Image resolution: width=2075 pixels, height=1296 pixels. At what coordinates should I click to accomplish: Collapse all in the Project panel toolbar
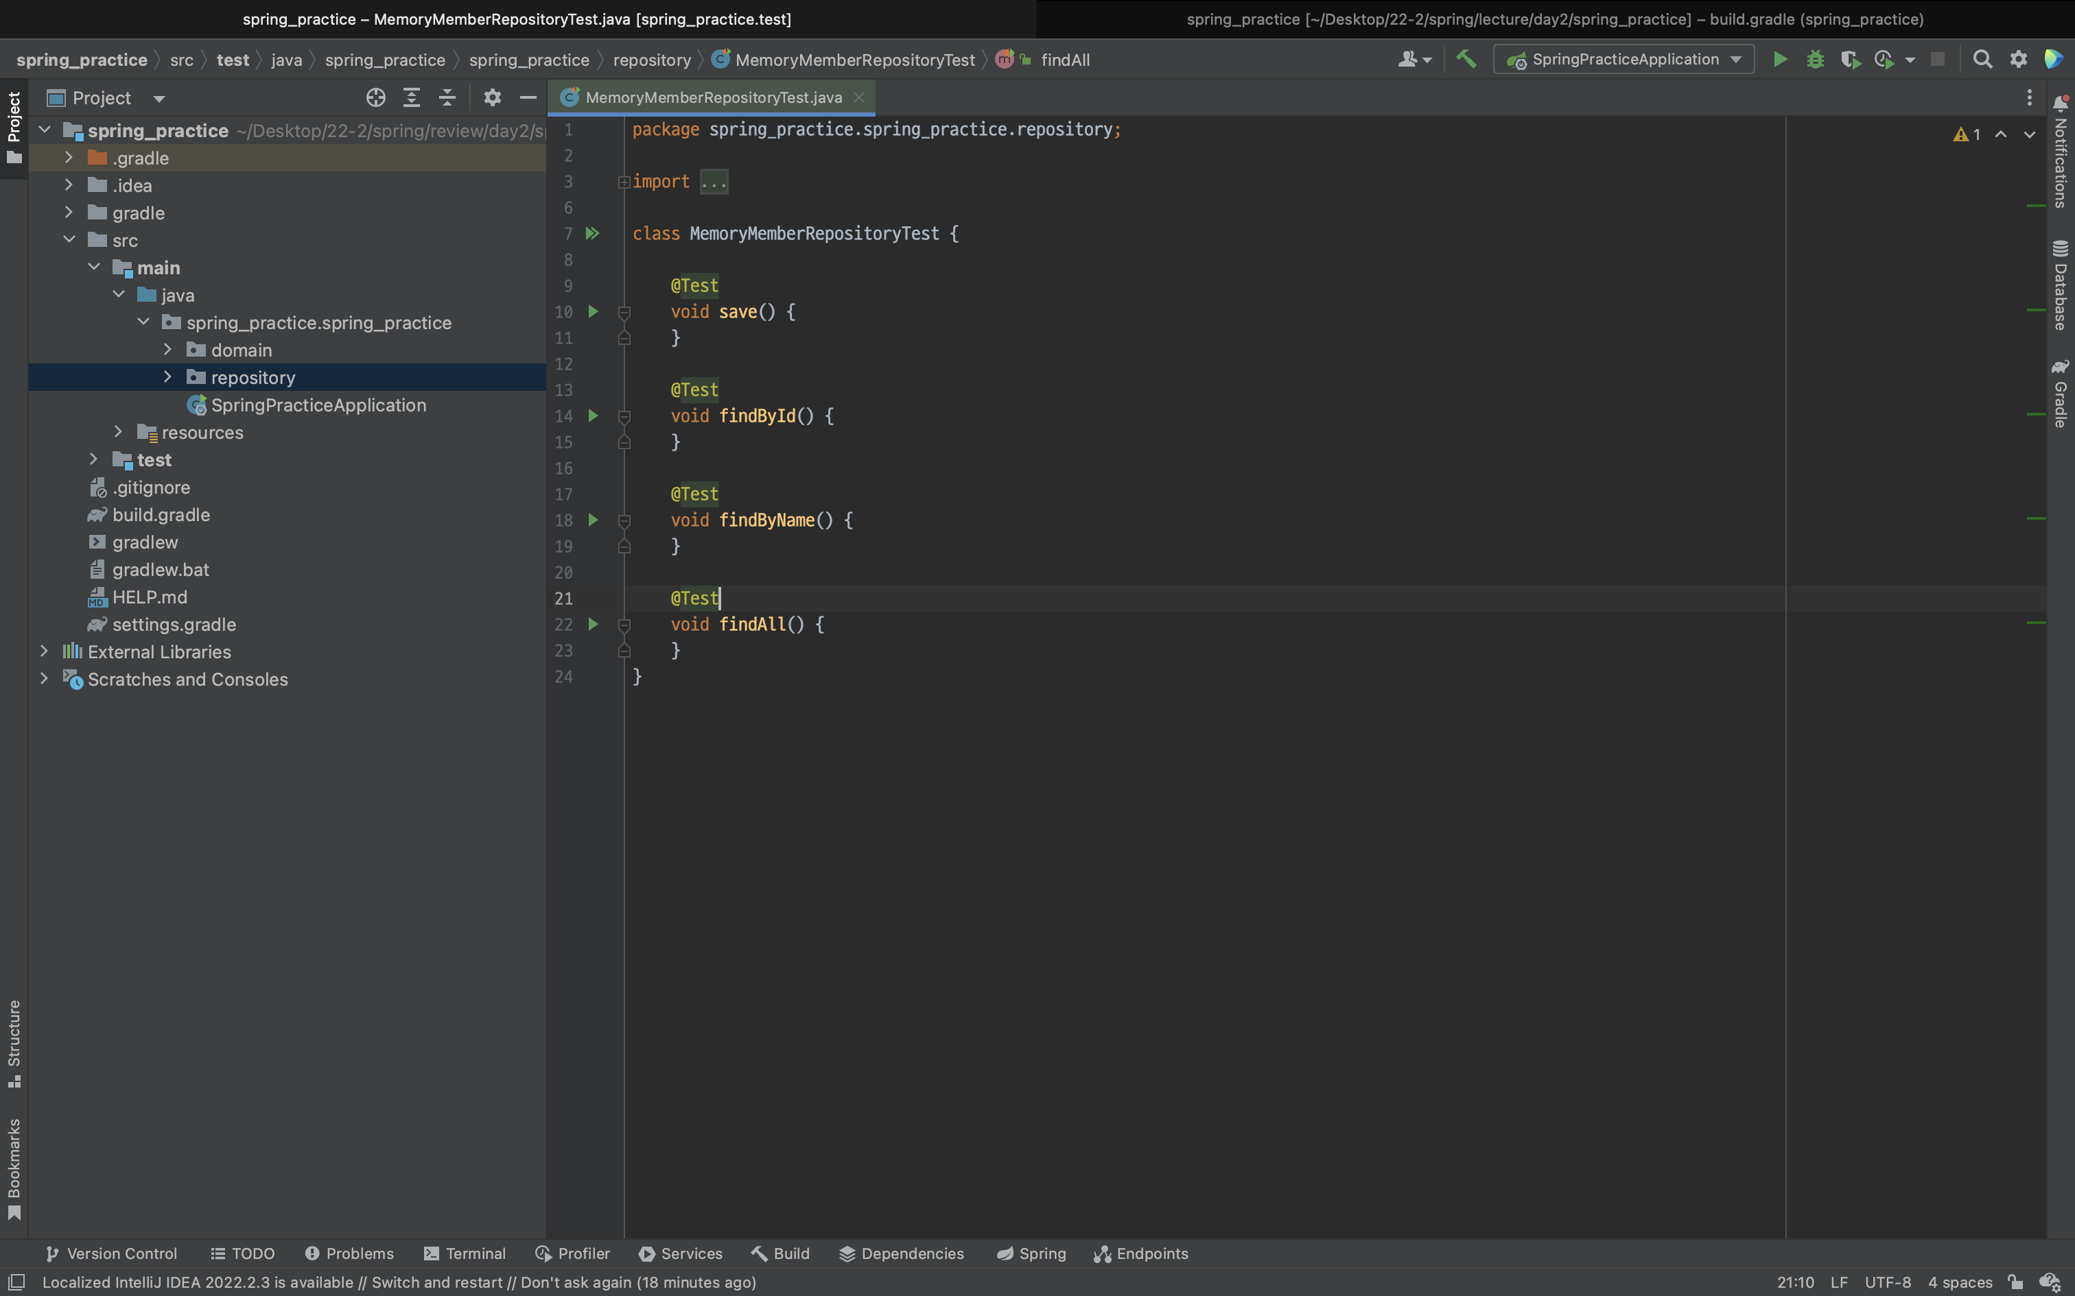[x=447, y=97]
